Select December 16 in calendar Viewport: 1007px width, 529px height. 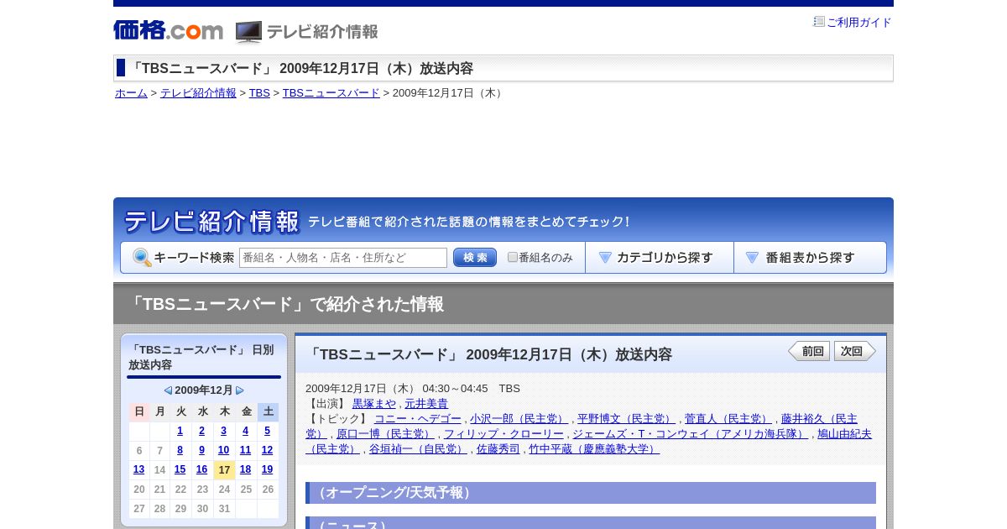point(201,469)
